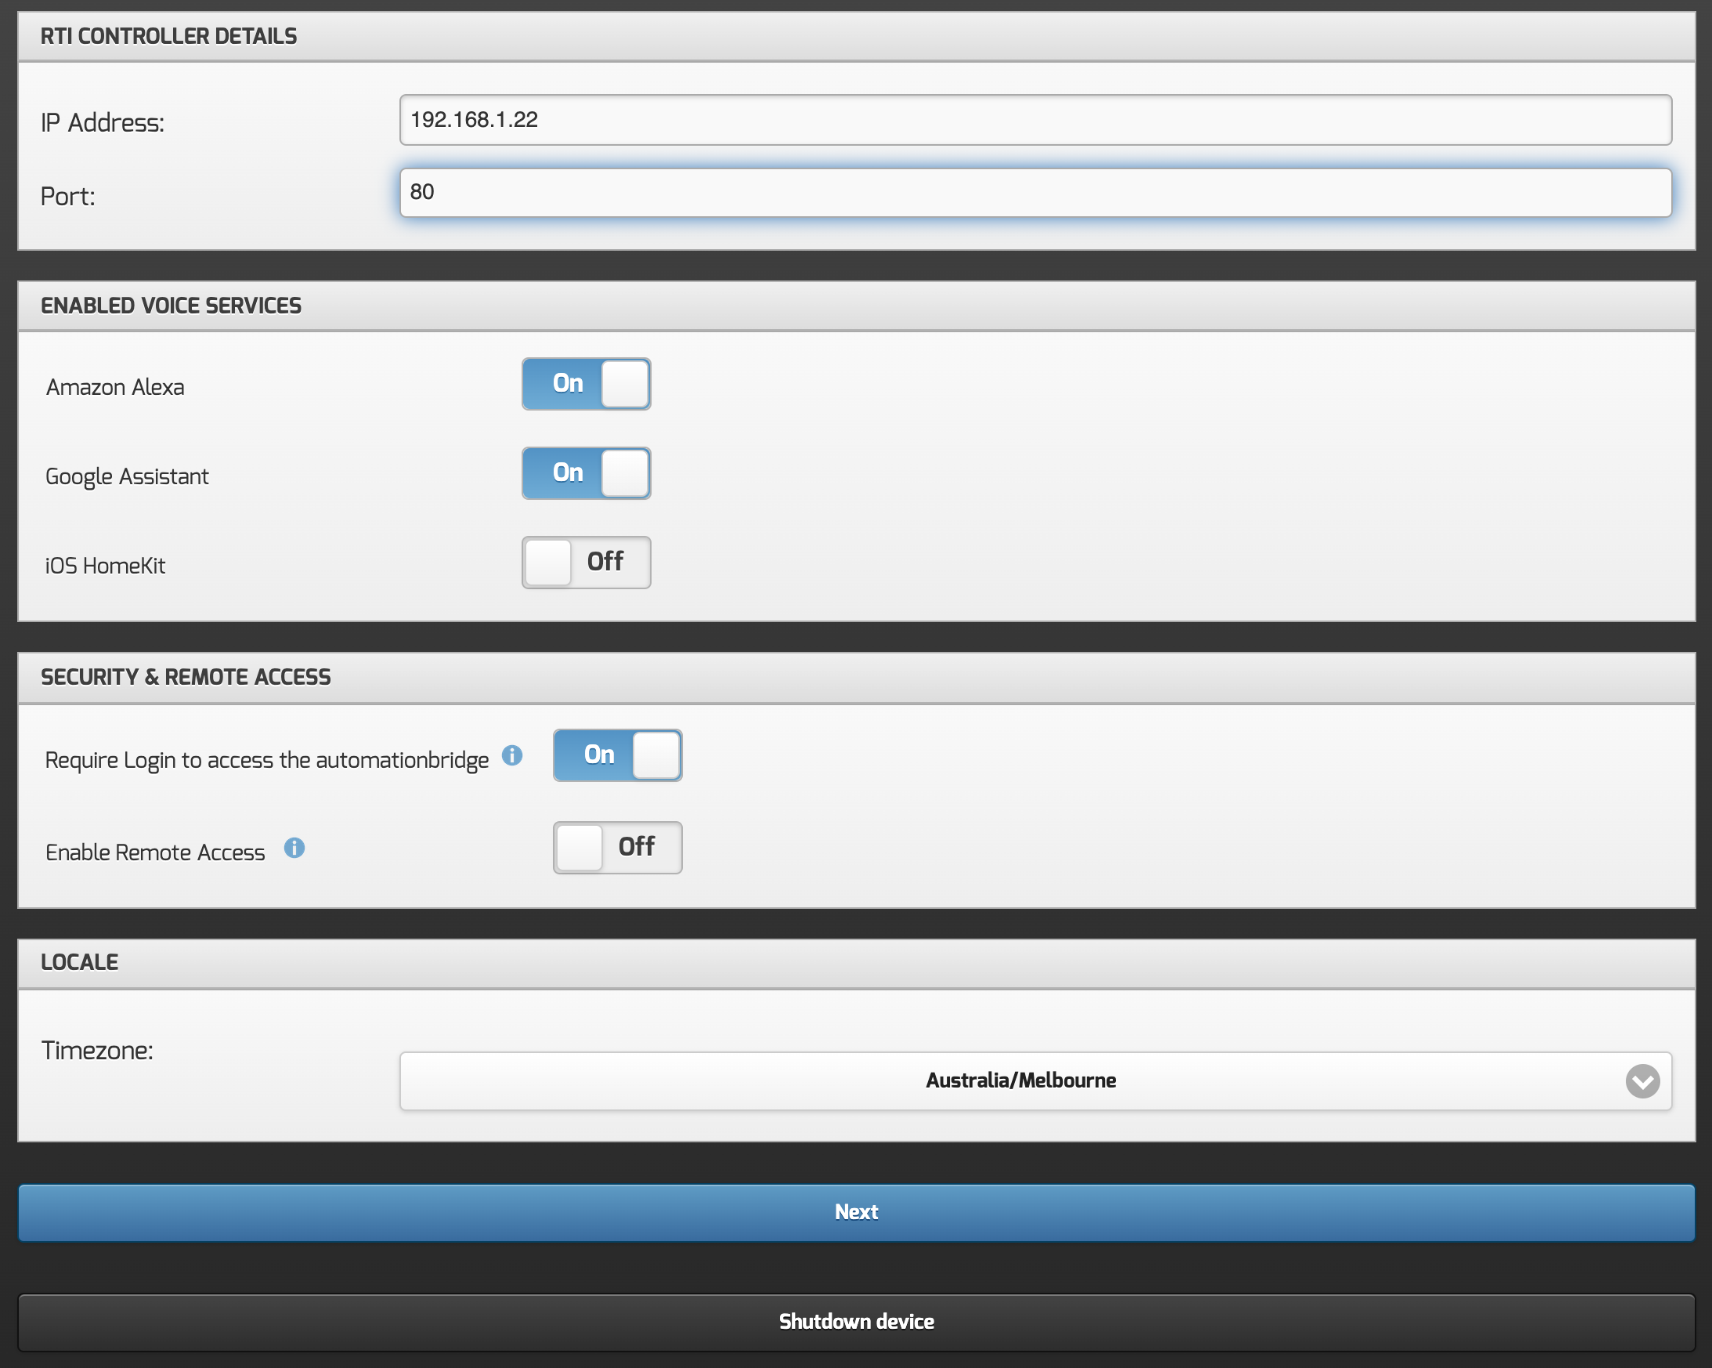Click the Locale section header
The image size is (1712, 1368).
tap(79, 962)
